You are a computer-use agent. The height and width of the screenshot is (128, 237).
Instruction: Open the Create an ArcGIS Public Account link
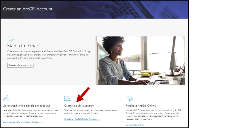coord(82,119)
